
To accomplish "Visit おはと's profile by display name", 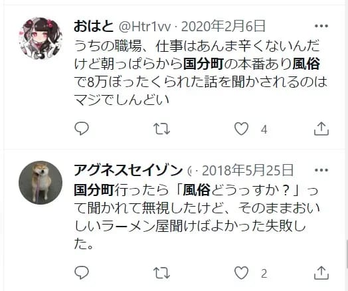I will tap(94, 26).
